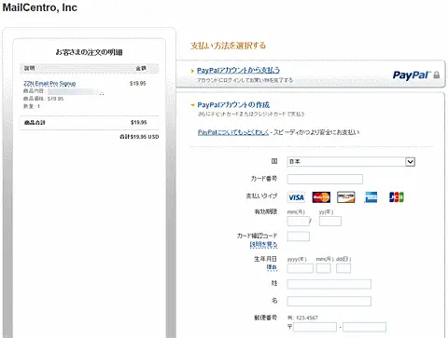
Task: Click the padlock security icon
Action: [437, 74]
